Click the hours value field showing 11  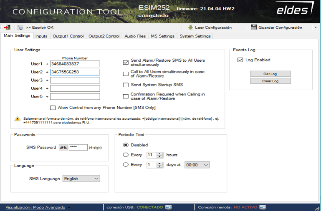point(152,155)
